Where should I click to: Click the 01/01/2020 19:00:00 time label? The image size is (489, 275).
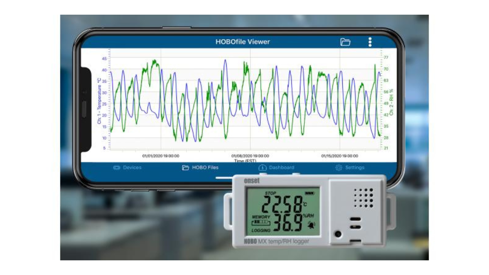point(161,156)
